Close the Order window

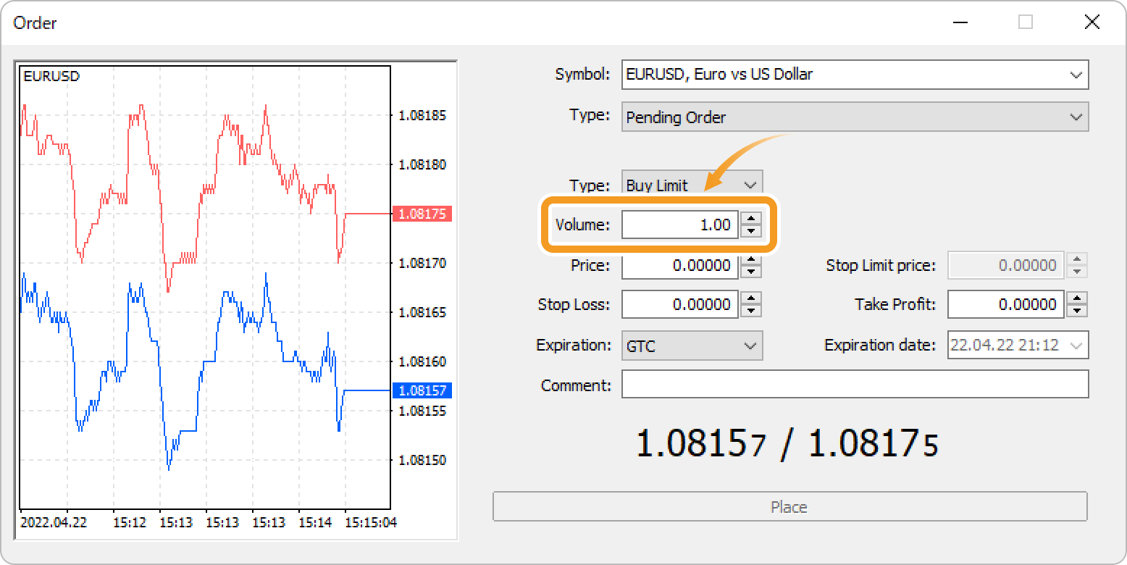point(1092,22)
